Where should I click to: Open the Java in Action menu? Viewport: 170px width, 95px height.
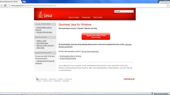click(x=74, y=17)
